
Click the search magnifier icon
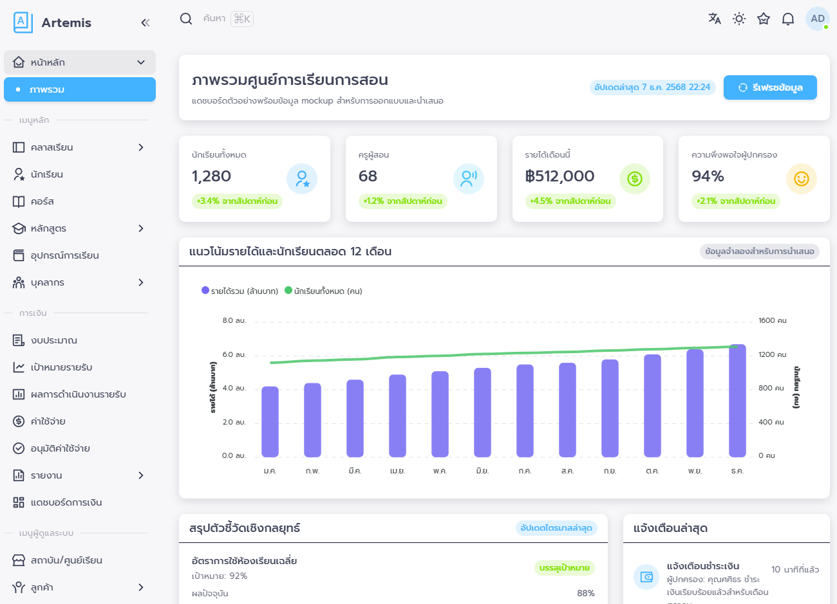pyautogui.click(x=186, y=19)
